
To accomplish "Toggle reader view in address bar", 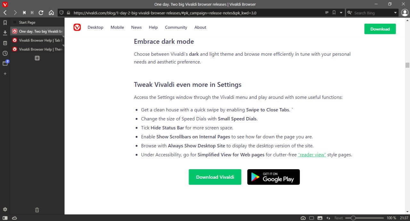I will [327, 13].
